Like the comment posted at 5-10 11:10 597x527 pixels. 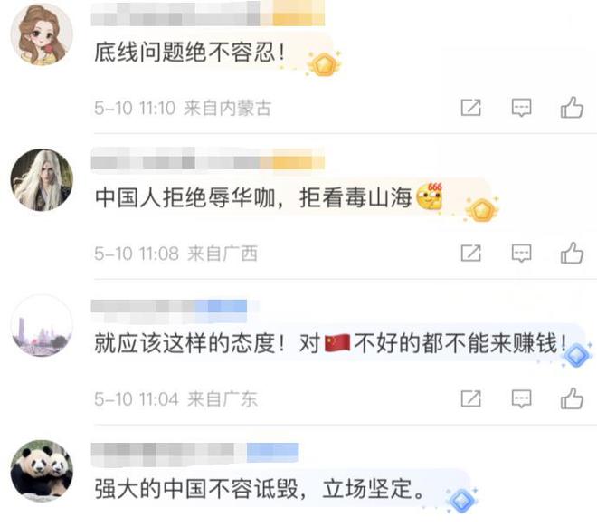pos(572,107)
